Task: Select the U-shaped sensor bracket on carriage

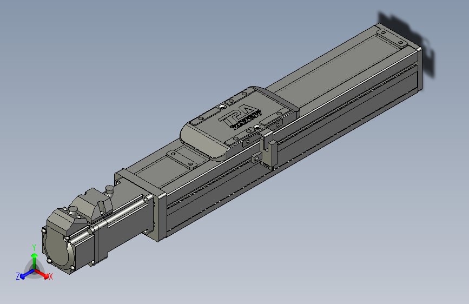Action: point(268,152)
